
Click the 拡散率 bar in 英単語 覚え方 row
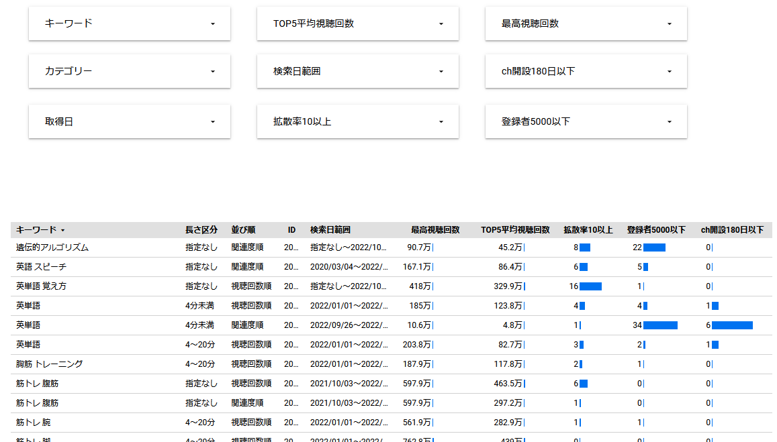[x=590, y=286]
